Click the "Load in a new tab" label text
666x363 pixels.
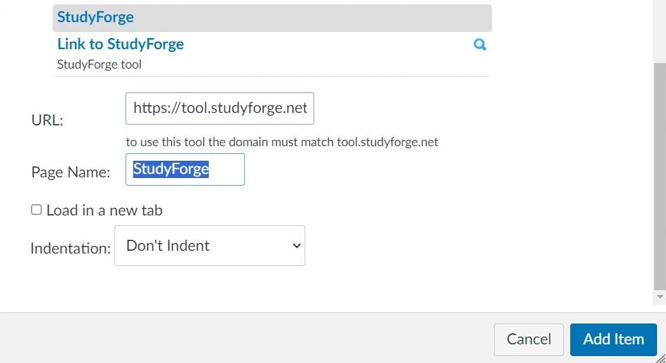(104, 211)
